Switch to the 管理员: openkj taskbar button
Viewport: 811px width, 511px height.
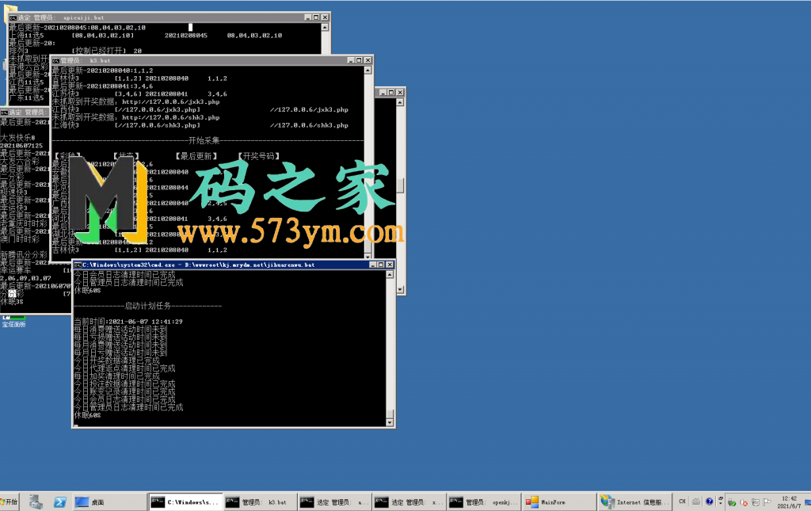(x=484, y=501)
